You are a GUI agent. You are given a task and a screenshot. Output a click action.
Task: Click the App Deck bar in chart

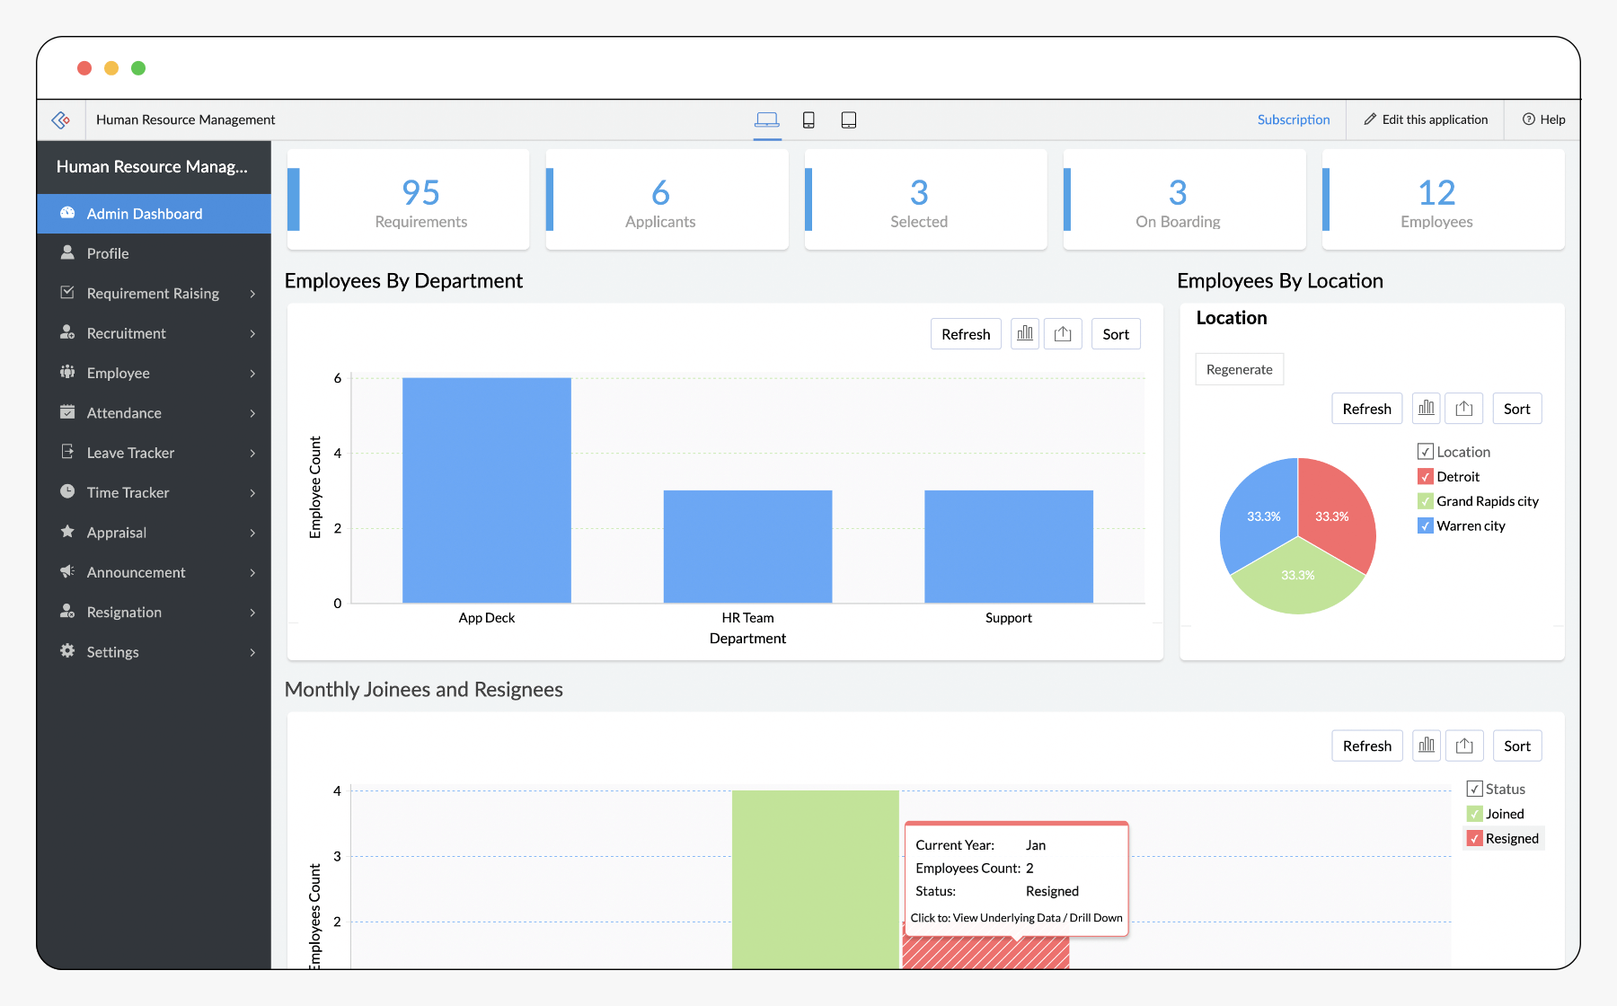486,490
